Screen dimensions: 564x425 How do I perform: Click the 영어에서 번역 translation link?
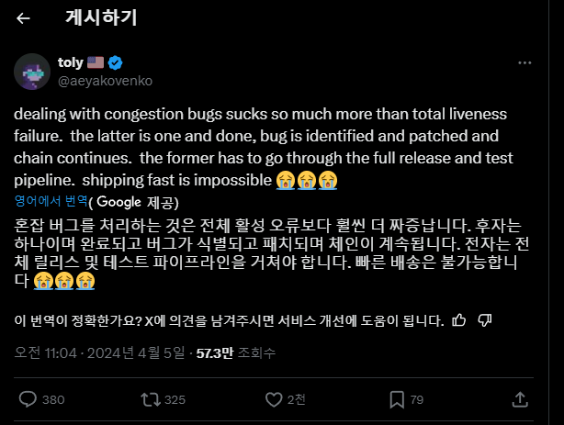pos(51,201)
